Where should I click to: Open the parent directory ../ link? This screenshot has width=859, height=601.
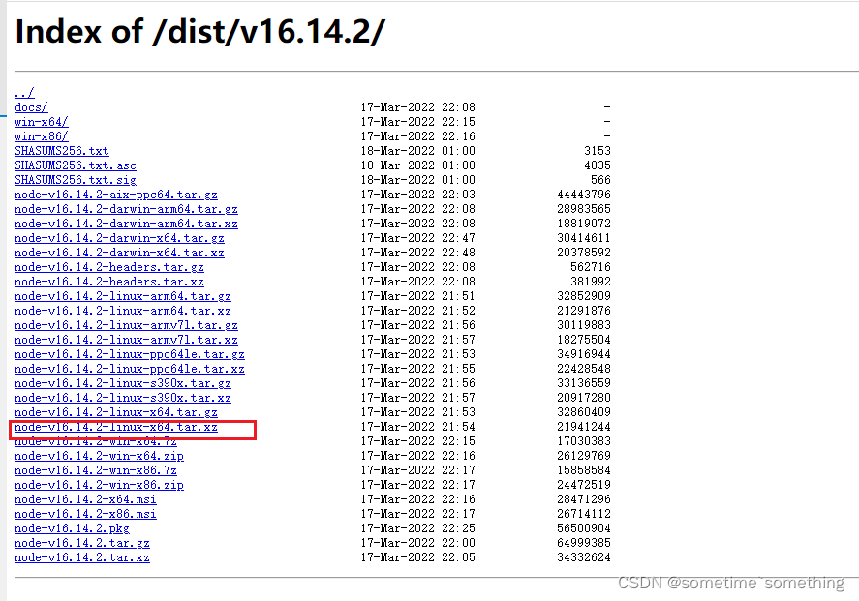tap(24, 93)
